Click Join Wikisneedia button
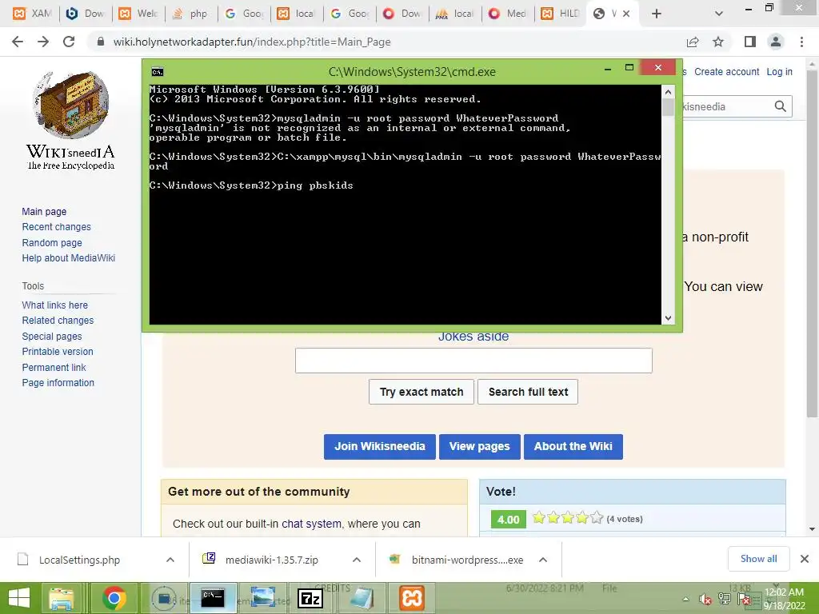The width and height of the screenshot is (819, 614). (x=380, y=447)
